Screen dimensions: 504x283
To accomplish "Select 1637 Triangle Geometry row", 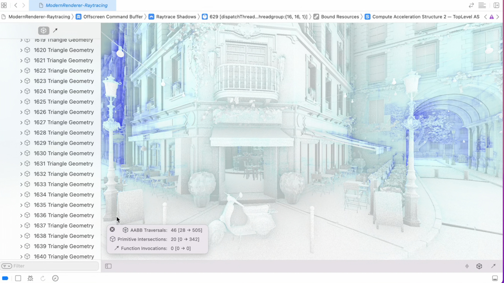I will (50, 226).
